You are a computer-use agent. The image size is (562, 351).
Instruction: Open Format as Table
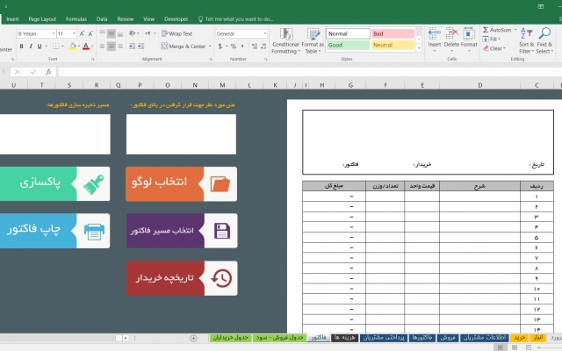tap(313, 41)
